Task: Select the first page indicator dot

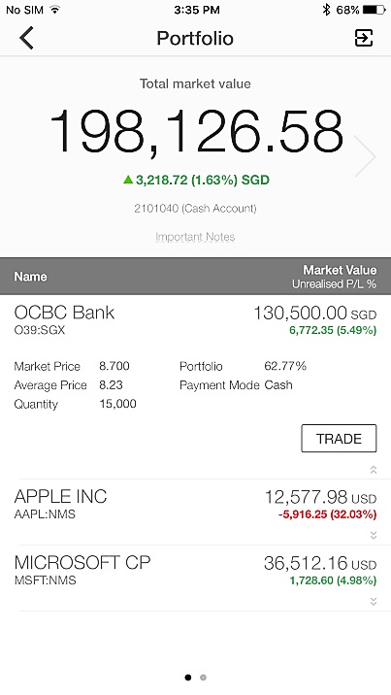Action: pos(188,678)
